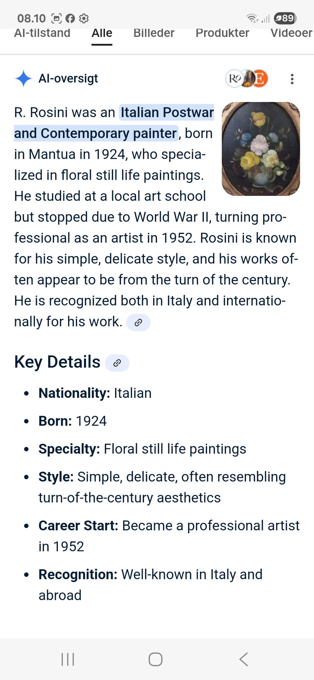Viewport: 314px width, 680px height.
Task: Tap the AI-oversigt heading label
Action: click(x=68, y=78)
